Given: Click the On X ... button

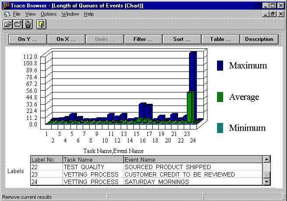Looking at the screenshot, I should pyautogui.click(x=66, y=39).
